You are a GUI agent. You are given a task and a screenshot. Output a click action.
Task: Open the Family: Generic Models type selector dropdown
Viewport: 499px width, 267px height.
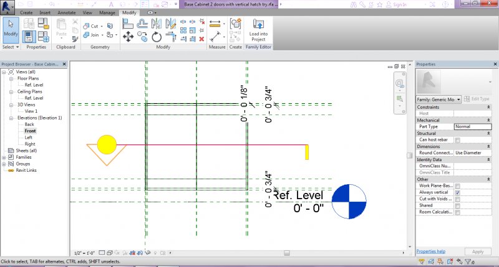click(438, 100)
